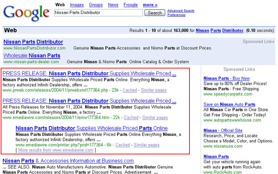Viewport: 278px width, 174px height.
Task: Select the Web search tab
Action: pyautogui.click(x=60, y=5)
